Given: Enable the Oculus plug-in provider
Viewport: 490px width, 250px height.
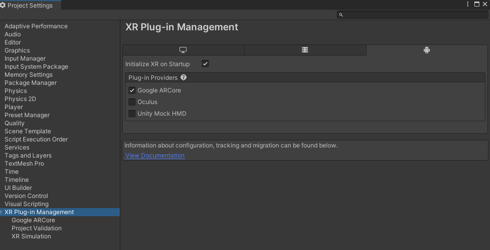Looking at the screenshot, I should pos(132,102).
